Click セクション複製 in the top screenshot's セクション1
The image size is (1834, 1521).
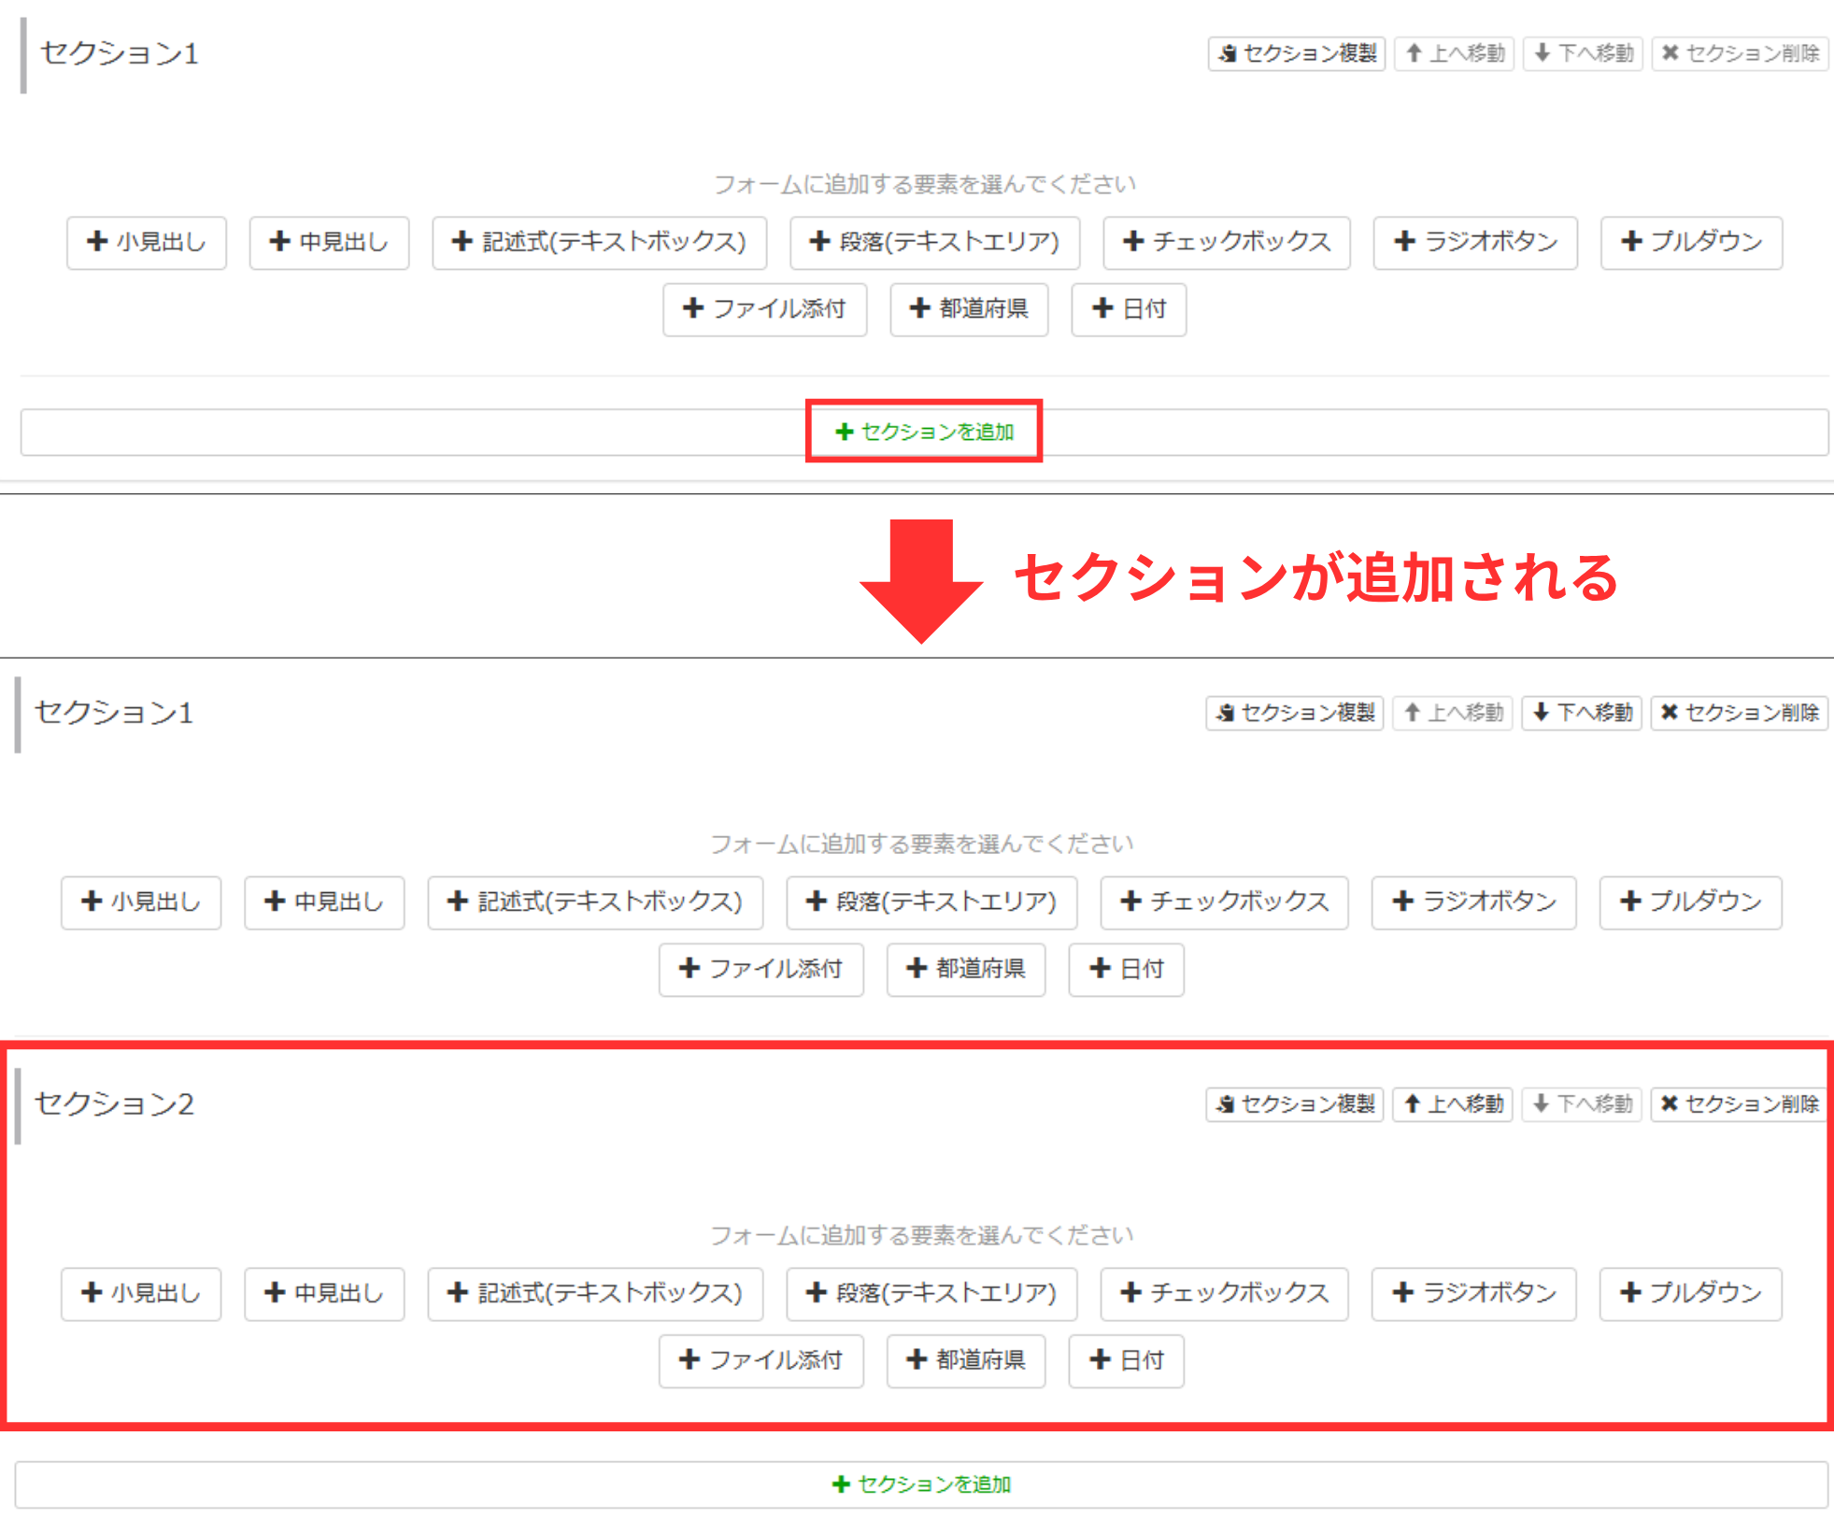pyautogui.click(x=1296, y=53)
